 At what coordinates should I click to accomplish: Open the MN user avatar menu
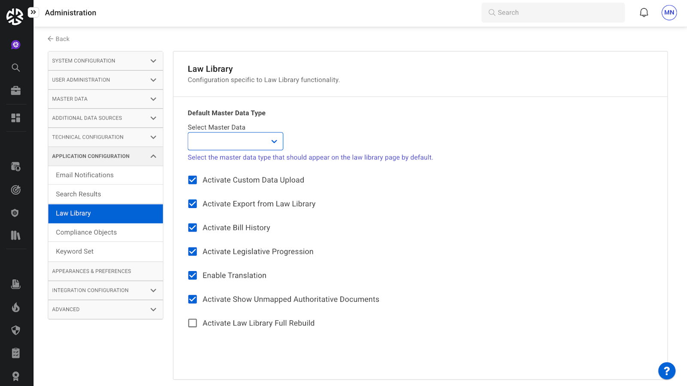pyautogui.click(x=669, y=13)
